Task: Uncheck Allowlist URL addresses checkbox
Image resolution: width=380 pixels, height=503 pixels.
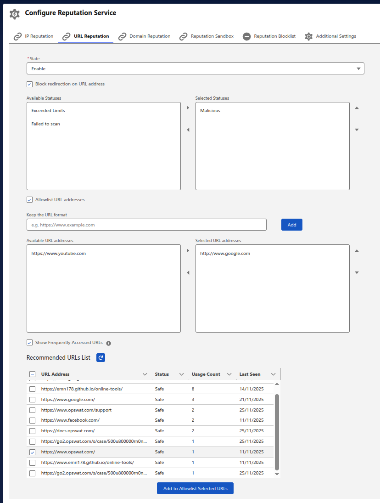Action: pos(30,200)
